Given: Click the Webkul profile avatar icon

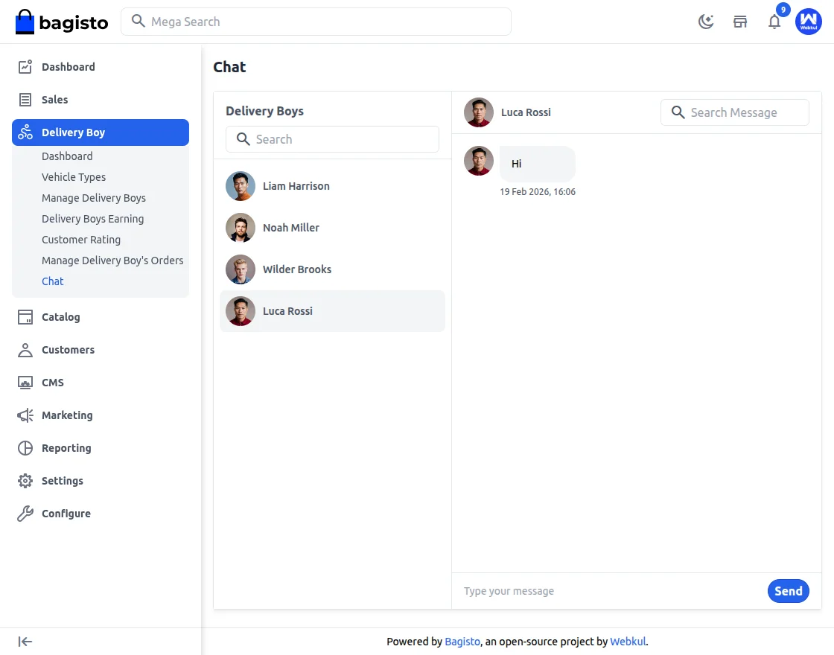Looking at the screenshot, I should 809,22.
